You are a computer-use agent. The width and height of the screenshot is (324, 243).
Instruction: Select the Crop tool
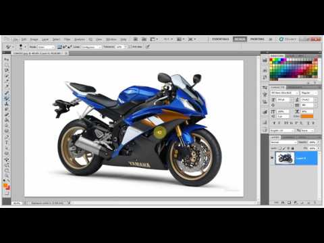(x=7, y=82)
